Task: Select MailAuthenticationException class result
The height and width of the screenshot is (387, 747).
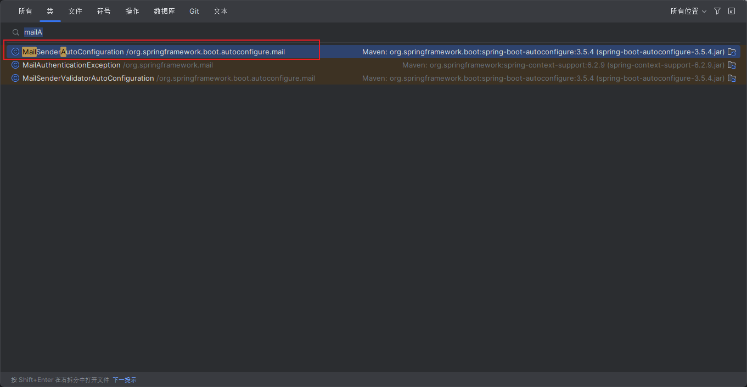Action: pos(373,65)
